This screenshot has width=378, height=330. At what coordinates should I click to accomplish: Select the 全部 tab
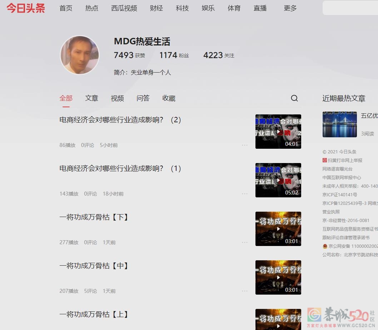[x=66, y=98]
